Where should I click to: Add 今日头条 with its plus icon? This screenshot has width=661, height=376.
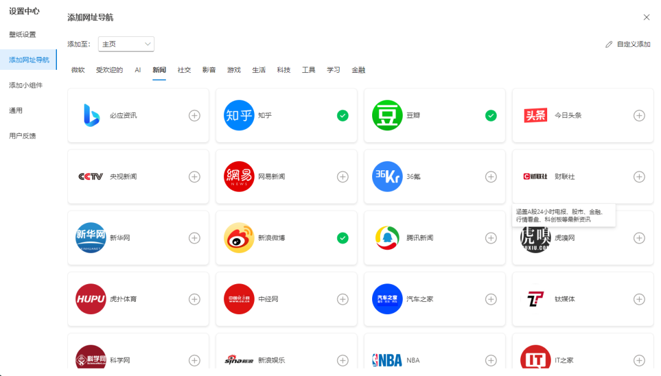pos(639,115)
